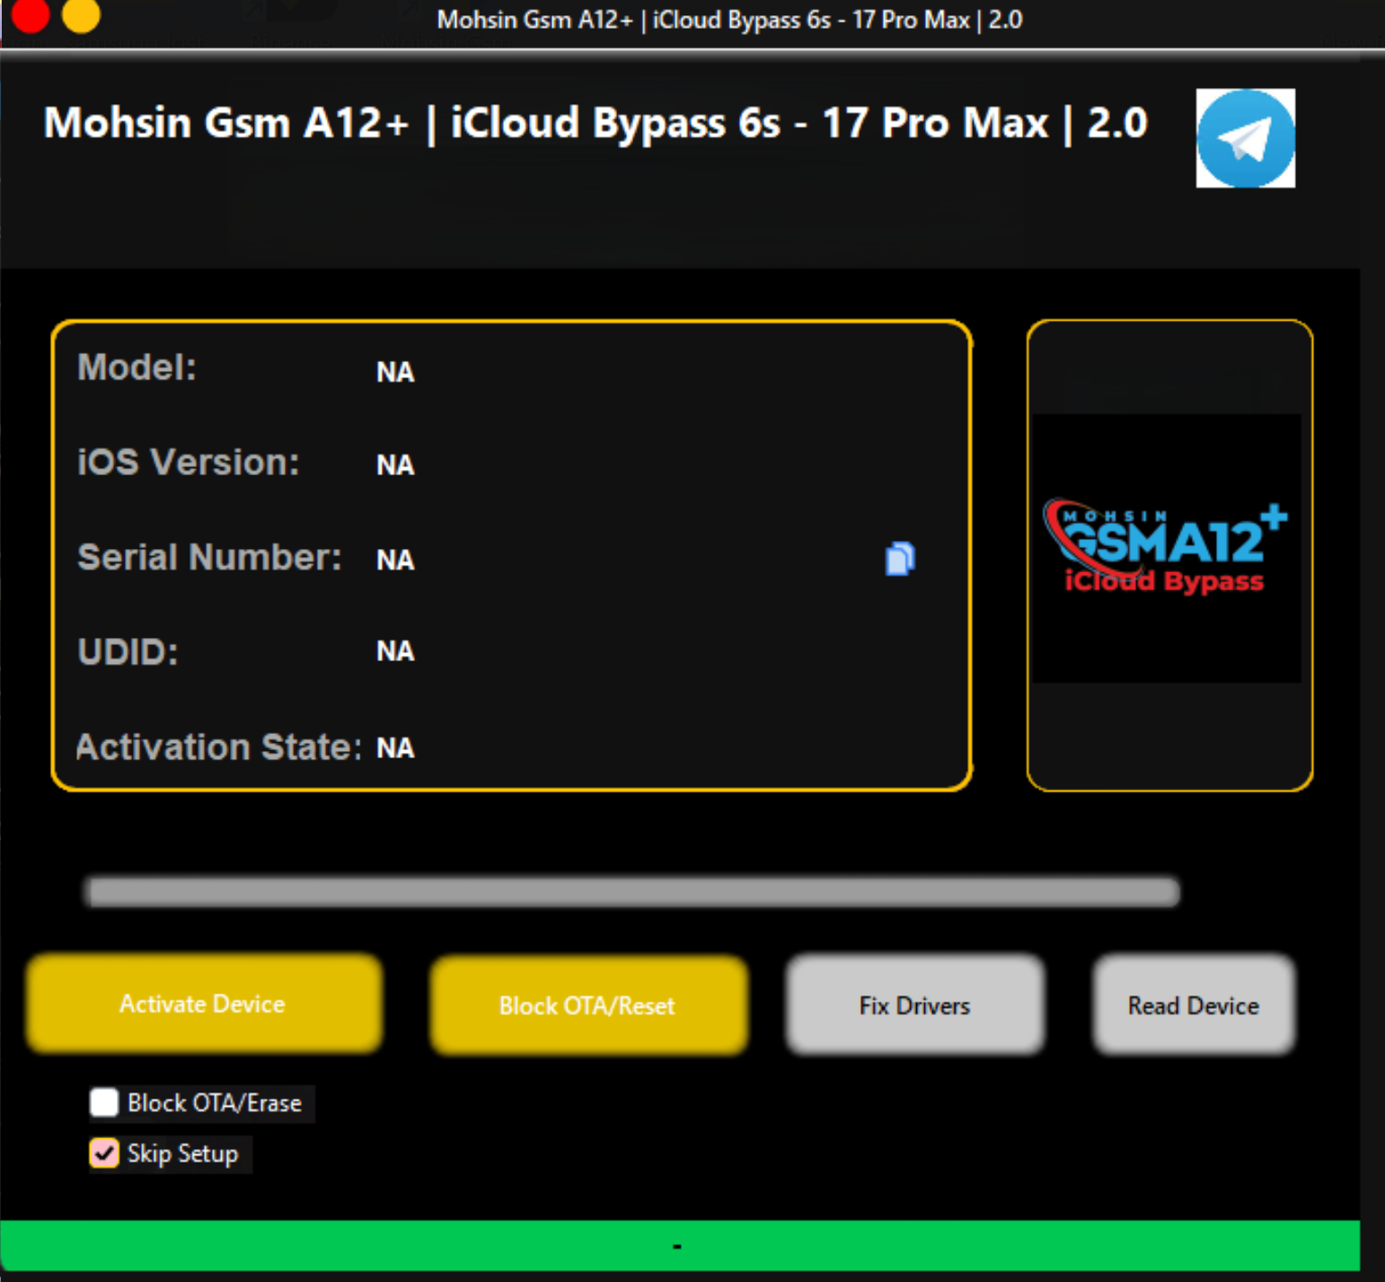Click the window title bar text

728,20
